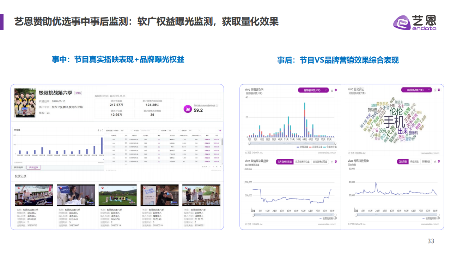The width and height of the screenshot is (451, 253).
Task: Toggle the 负面提及量 legend item
Action: coord(331,147)
